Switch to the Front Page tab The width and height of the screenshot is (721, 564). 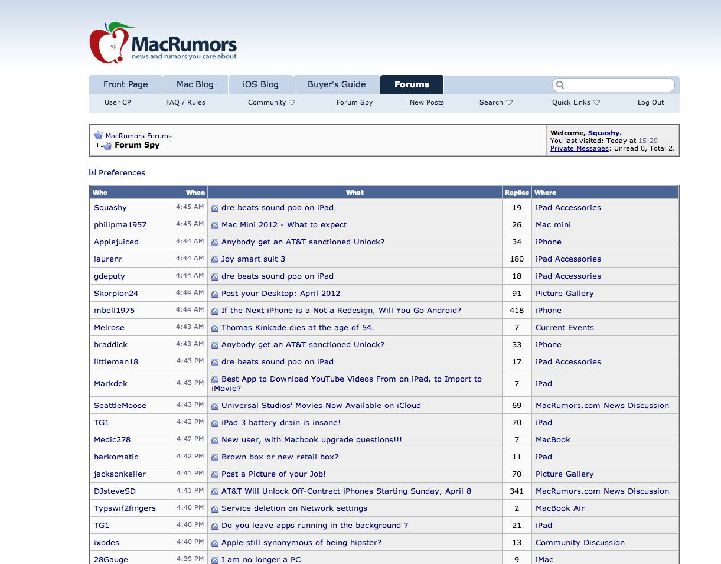(x=125, y=84)
